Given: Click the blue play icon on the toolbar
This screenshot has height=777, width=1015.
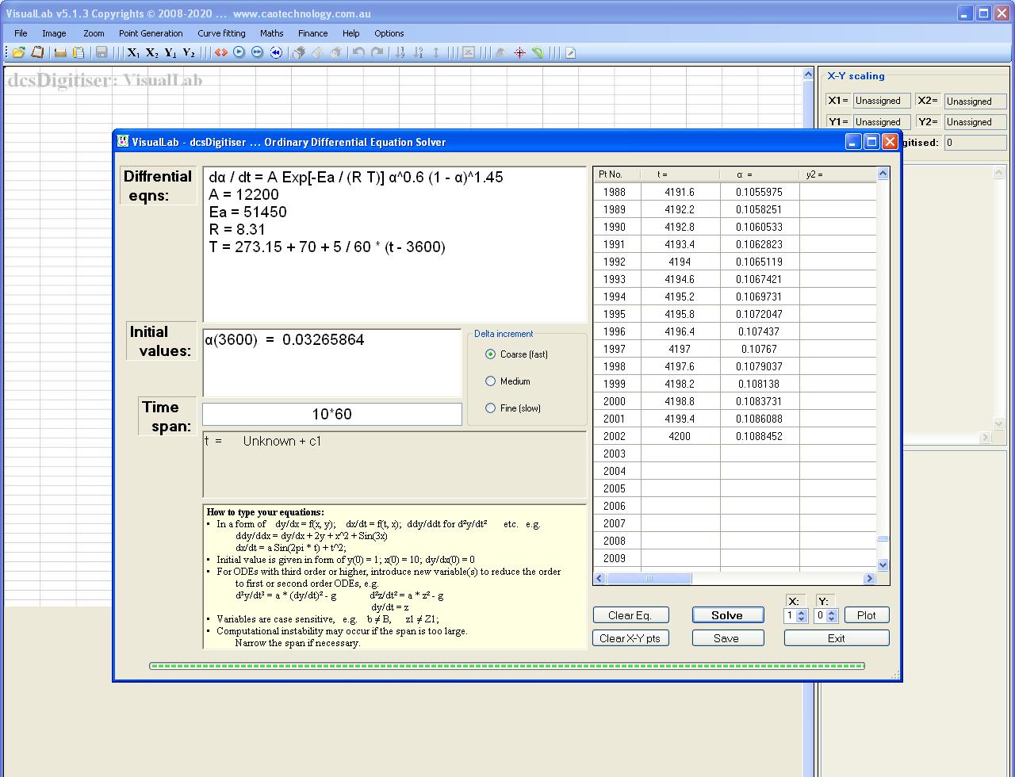Looking at the screenshot, I should click(239, 52).
